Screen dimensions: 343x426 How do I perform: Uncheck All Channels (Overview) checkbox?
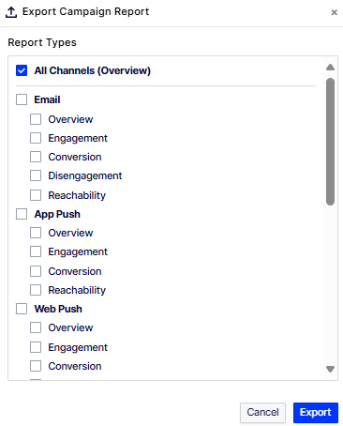pos(22,70)
